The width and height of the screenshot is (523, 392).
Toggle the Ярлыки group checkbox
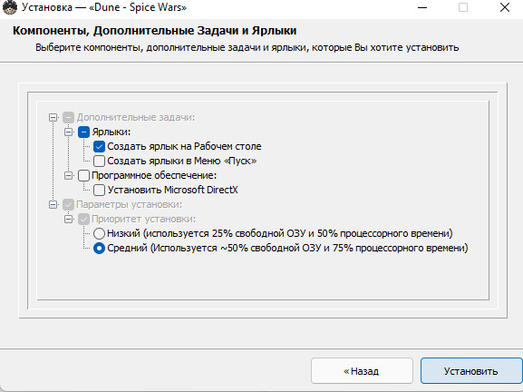pyautogui.click(x=83, y=132)
